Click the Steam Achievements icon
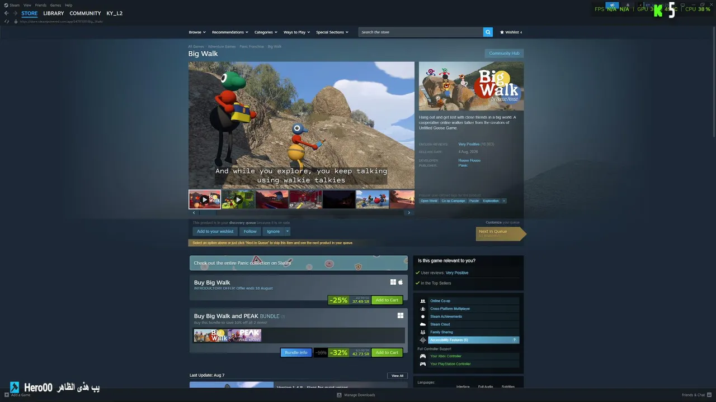Image resolution: width=716 pixels, height=402 pixels. tap(423, 317)
